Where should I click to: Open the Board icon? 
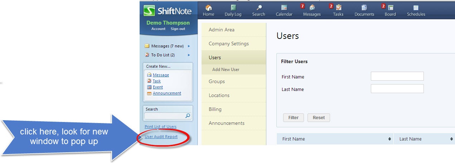coord(390,8)
